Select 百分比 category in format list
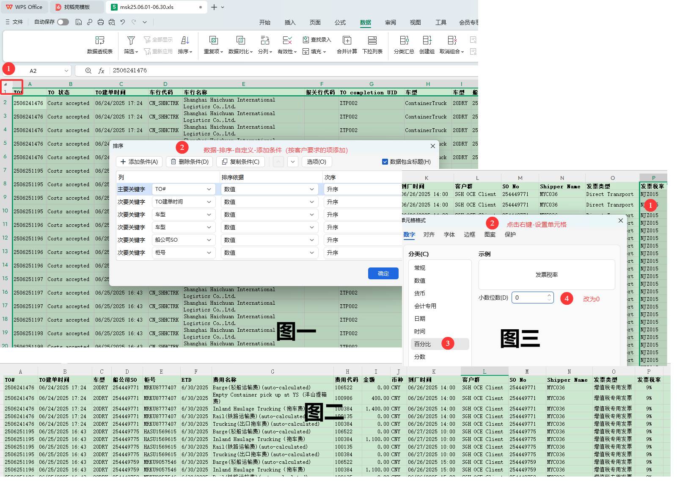The height and width of the screenshot is (496, 680). click(423, 344)
